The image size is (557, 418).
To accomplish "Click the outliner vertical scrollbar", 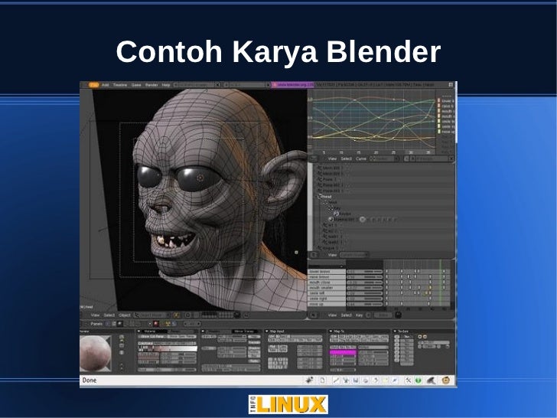I will point(310,206).
